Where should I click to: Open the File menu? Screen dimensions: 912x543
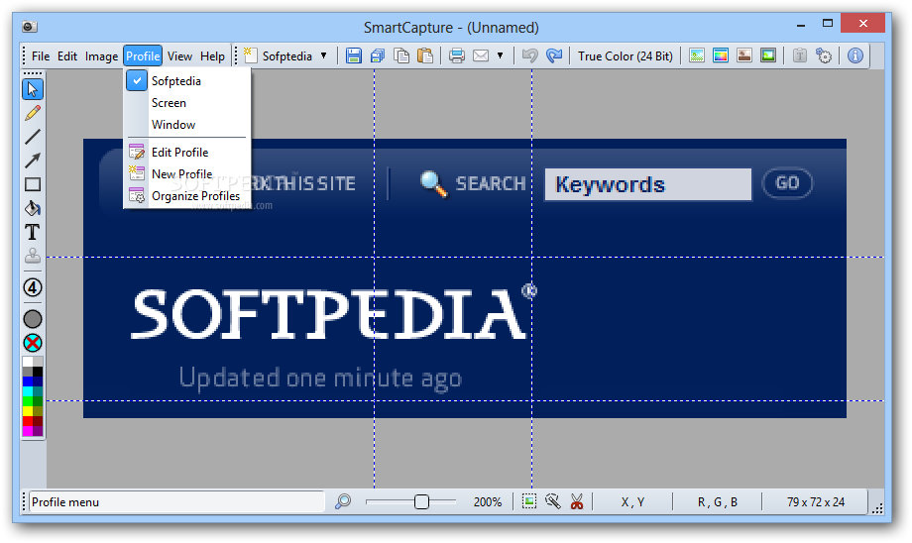coord(40,55)
